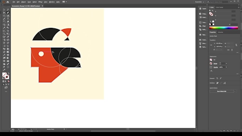
Task: Open the Pathfinder panel icon
Action: (200, 29)
